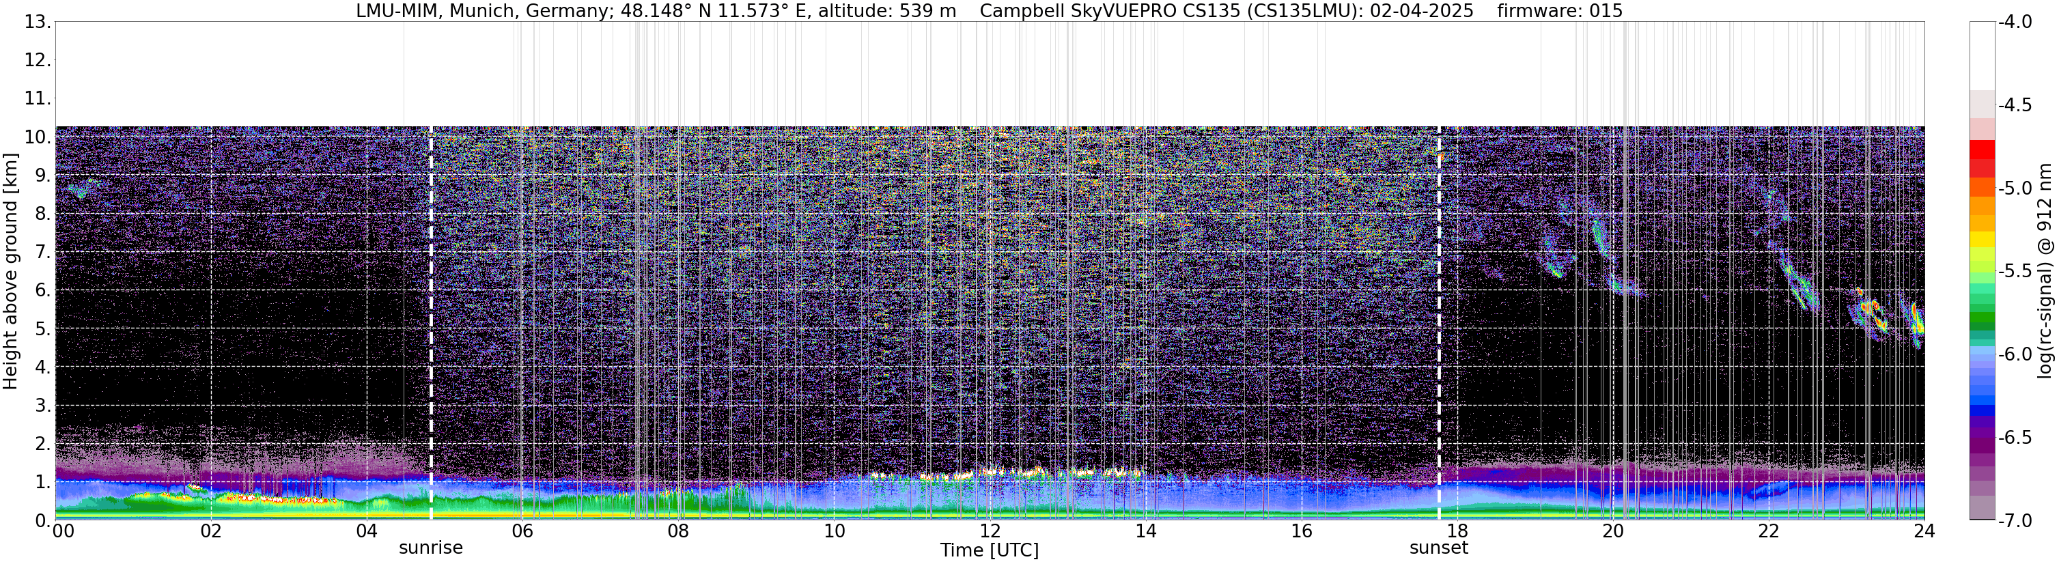Click time axis tick label 06
This screenshot has width=2059, height=564.
click(x=522, y=532)
